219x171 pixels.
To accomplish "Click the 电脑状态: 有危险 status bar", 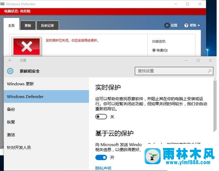I will click(x=103, y=12).
